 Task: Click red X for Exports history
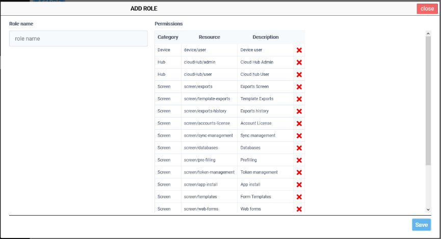click(299, 111)
